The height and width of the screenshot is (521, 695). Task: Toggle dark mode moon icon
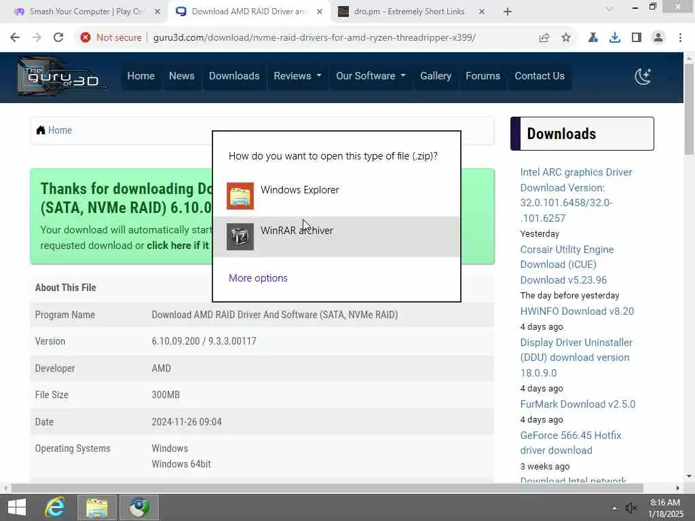tap(643, 76)
